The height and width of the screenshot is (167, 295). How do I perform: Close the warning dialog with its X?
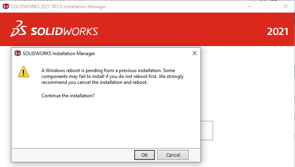tap(194, 53)
